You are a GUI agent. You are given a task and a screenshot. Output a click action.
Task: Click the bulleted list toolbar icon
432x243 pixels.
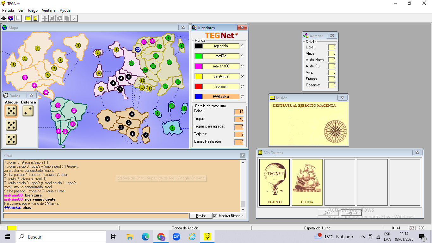(18, 18)
